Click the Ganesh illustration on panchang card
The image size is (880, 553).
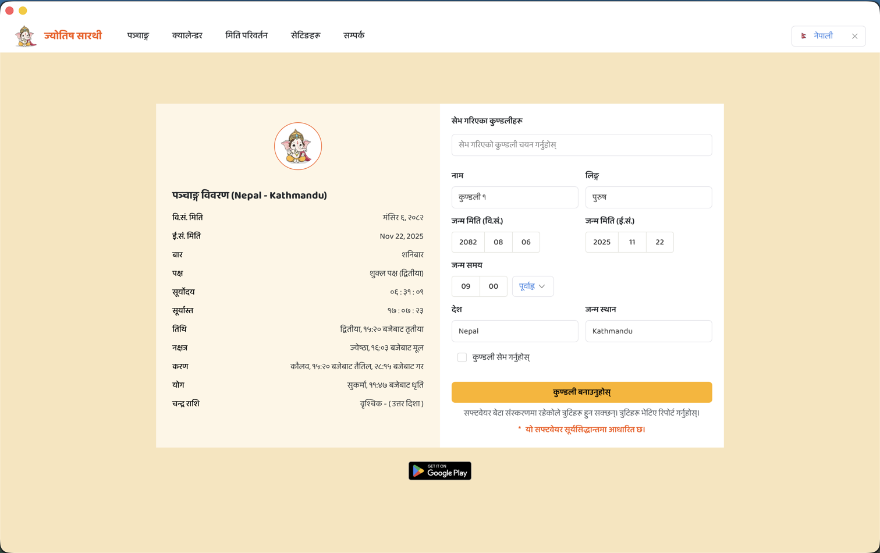pos(297,146)
